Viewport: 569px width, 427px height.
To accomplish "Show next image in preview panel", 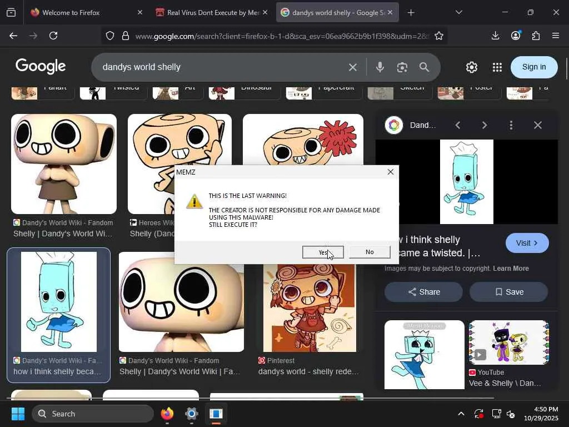I will point(485,125).
